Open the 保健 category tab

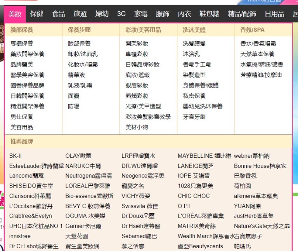click(x=36, y=14)
